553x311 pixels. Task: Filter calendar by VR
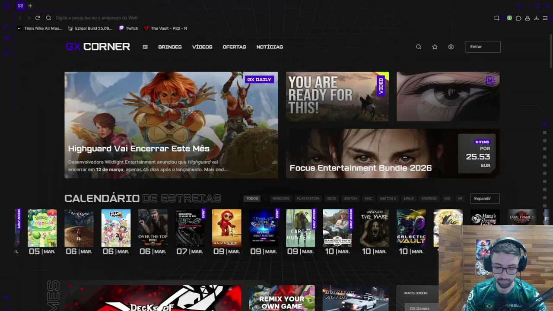tap(460, 198)
